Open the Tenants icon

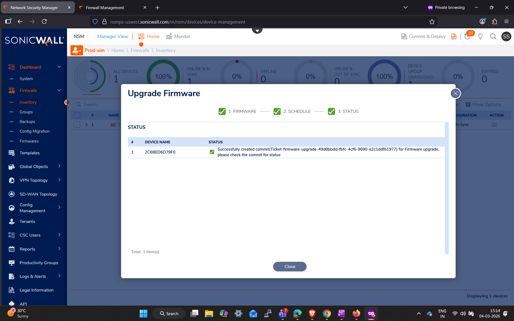tap(12, 222)
